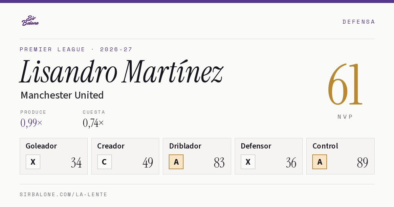Open the sirbalone.com/la-lente link
This screenshot has height=207, width=394.
click(64, 195)
